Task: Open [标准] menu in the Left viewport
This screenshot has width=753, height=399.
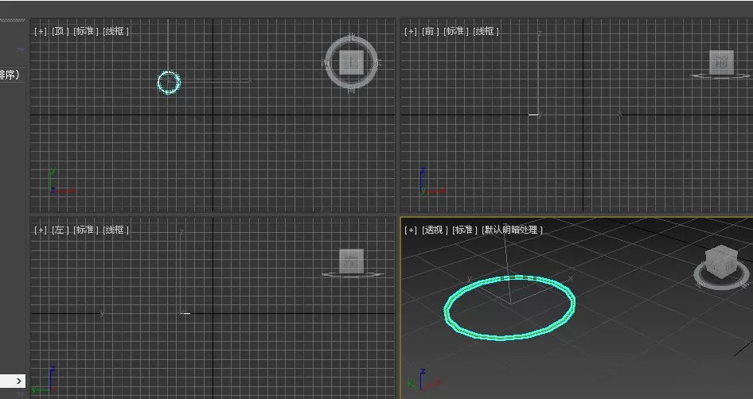Action: (86, 230)
